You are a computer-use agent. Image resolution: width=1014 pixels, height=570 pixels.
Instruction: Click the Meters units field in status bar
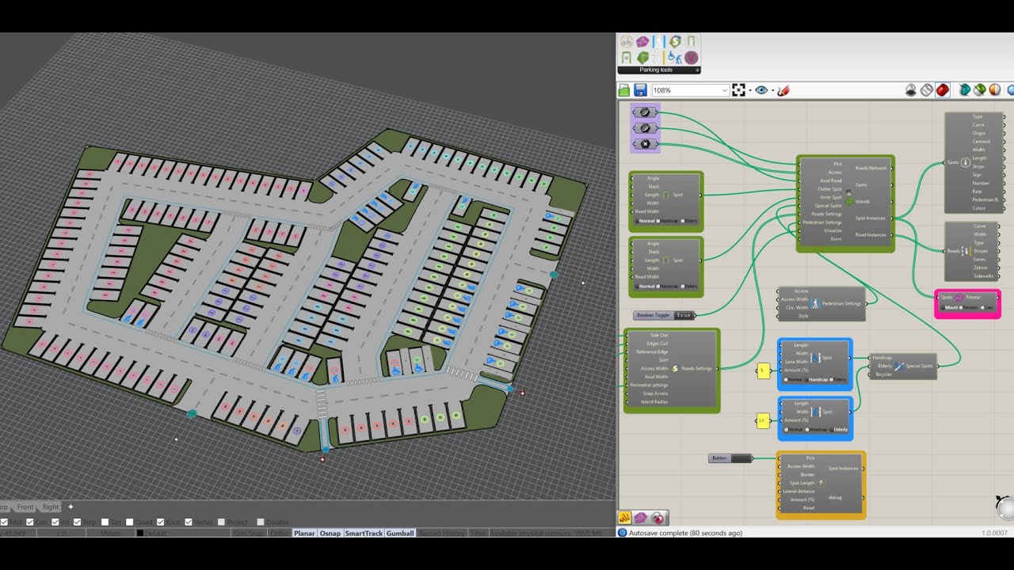[x=111, y=534]
